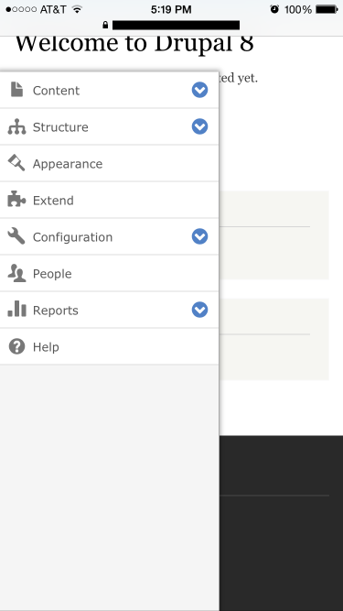This screenshot has height=611, width=343.
Task: Open the Help menu link
Action: click(109, 346)
